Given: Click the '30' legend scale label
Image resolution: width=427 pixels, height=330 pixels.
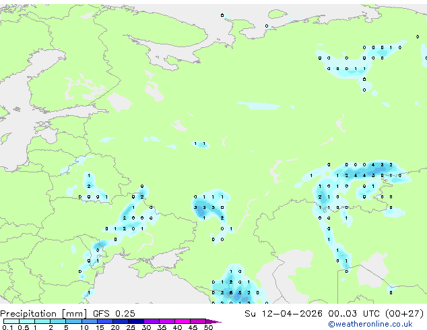Looking at the screenshot, I should pos(146,327).
